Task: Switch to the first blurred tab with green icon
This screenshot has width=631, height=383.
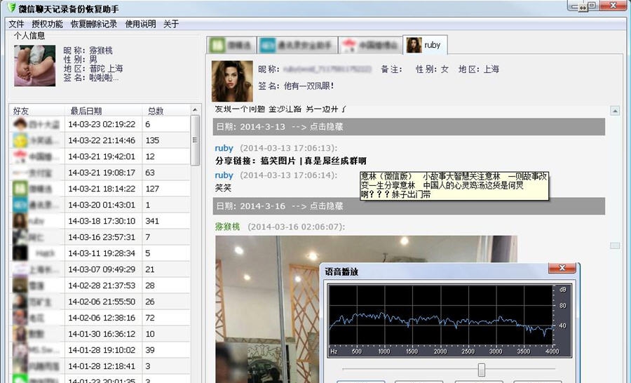Action: pos(232,45)
